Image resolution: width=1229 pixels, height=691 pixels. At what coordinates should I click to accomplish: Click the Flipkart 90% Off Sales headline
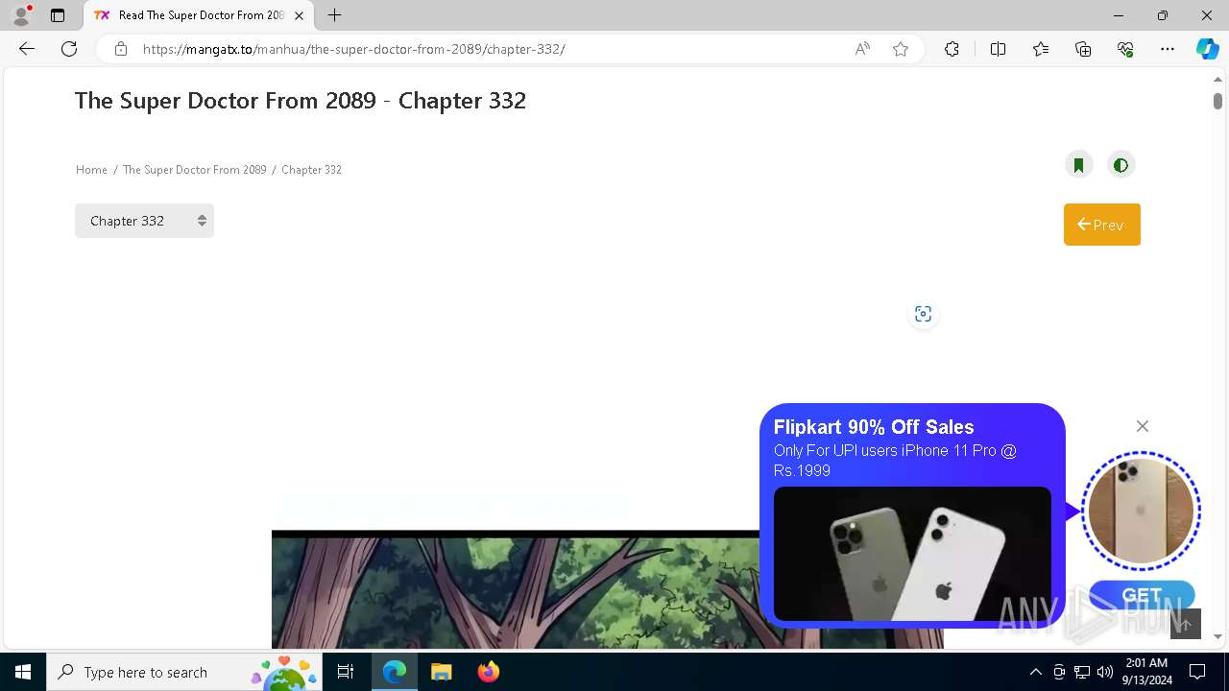[x=874, y=427]
